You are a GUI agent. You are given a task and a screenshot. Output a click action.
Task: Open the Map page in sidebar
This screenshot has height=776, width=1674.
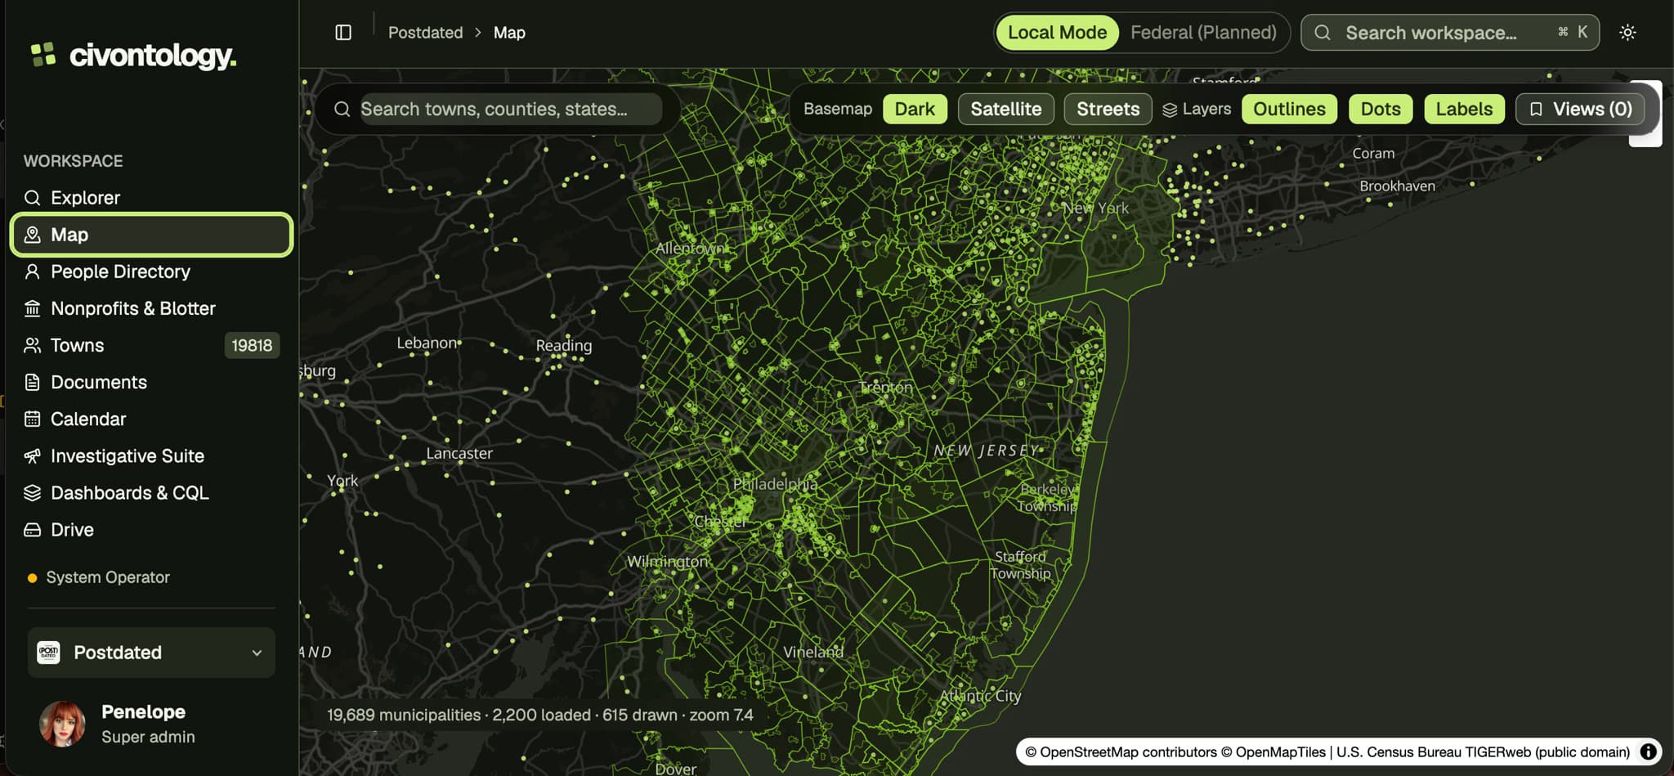point(152,235)
